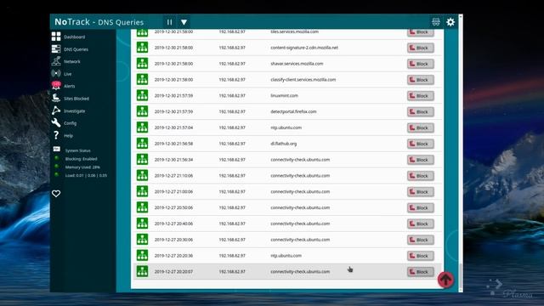Click green network icon for shavar.services.mozilla.com row

click(x=142, y=64)
